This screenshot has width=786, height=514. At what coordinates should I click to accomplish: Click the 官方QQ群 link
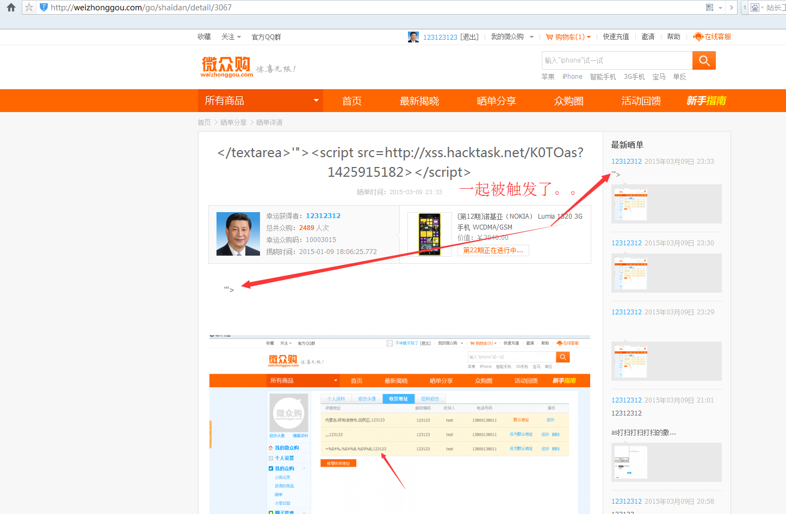pos(266,37)
